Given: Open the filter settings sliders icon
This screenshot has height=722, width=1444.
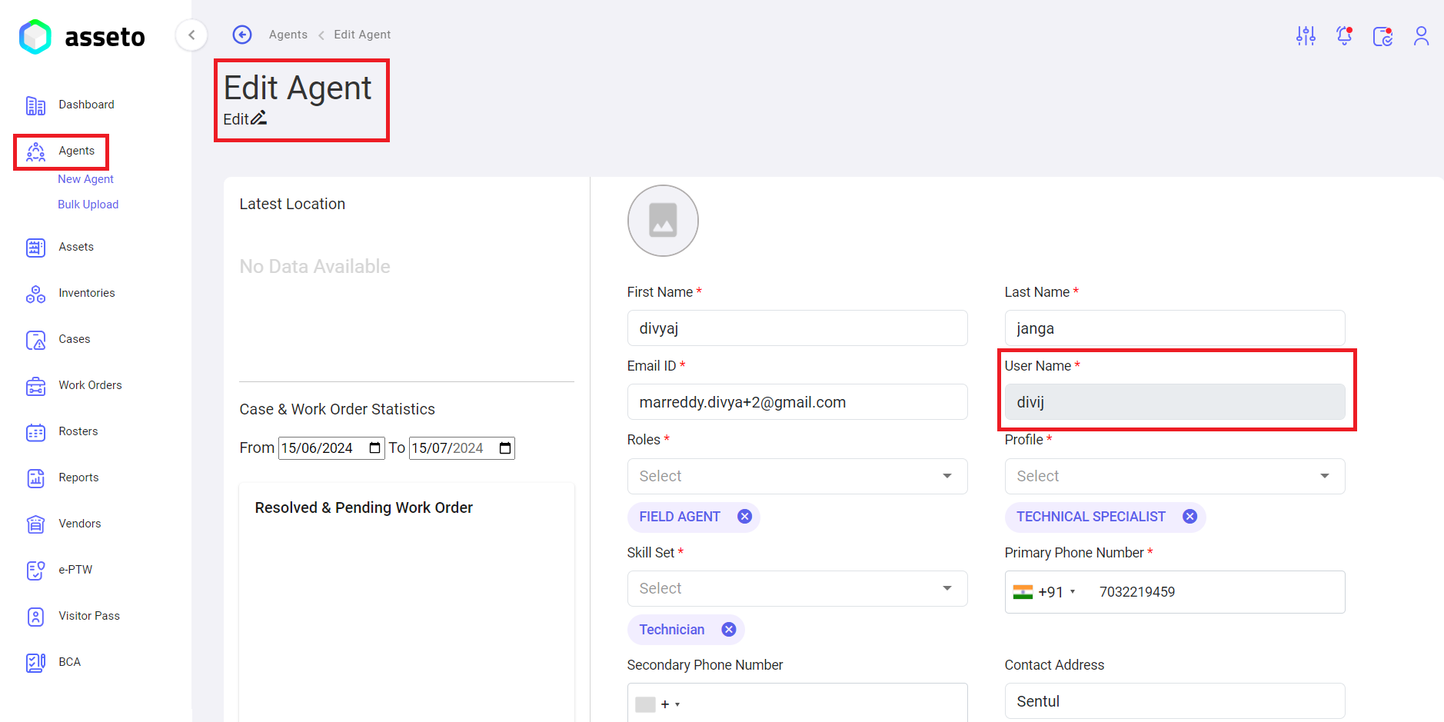Looking at the screenshot, I should click(x=1306, y=35).
